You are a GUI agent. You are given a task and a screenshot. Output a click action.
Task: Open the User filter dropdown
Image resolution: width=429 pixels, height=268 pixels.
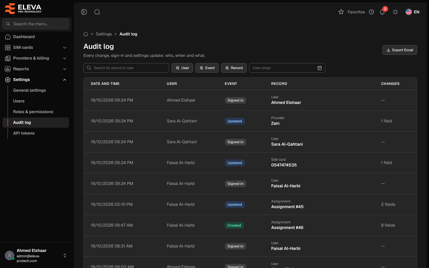pos(182,68)
